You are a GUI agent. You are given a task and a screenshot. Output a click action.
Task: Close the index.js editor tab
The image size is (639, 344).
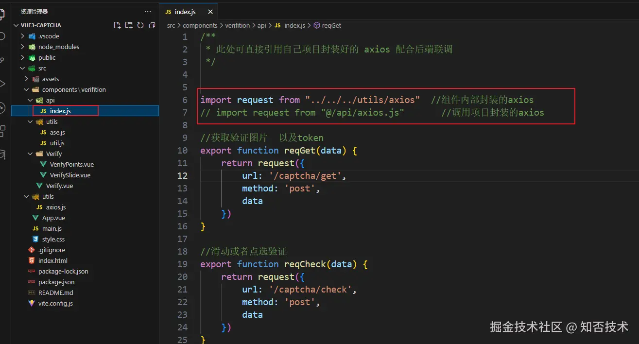coord(210,12)
